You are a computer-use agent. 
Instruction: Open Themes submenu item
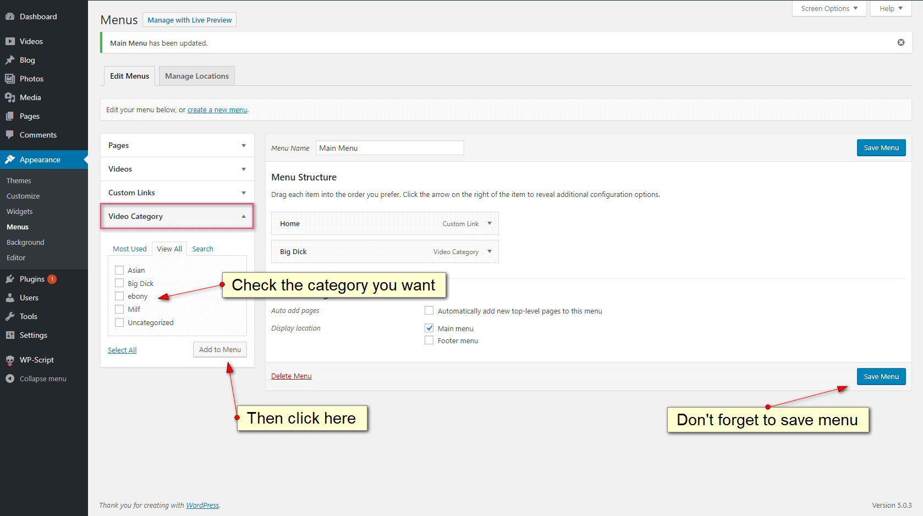19,180
